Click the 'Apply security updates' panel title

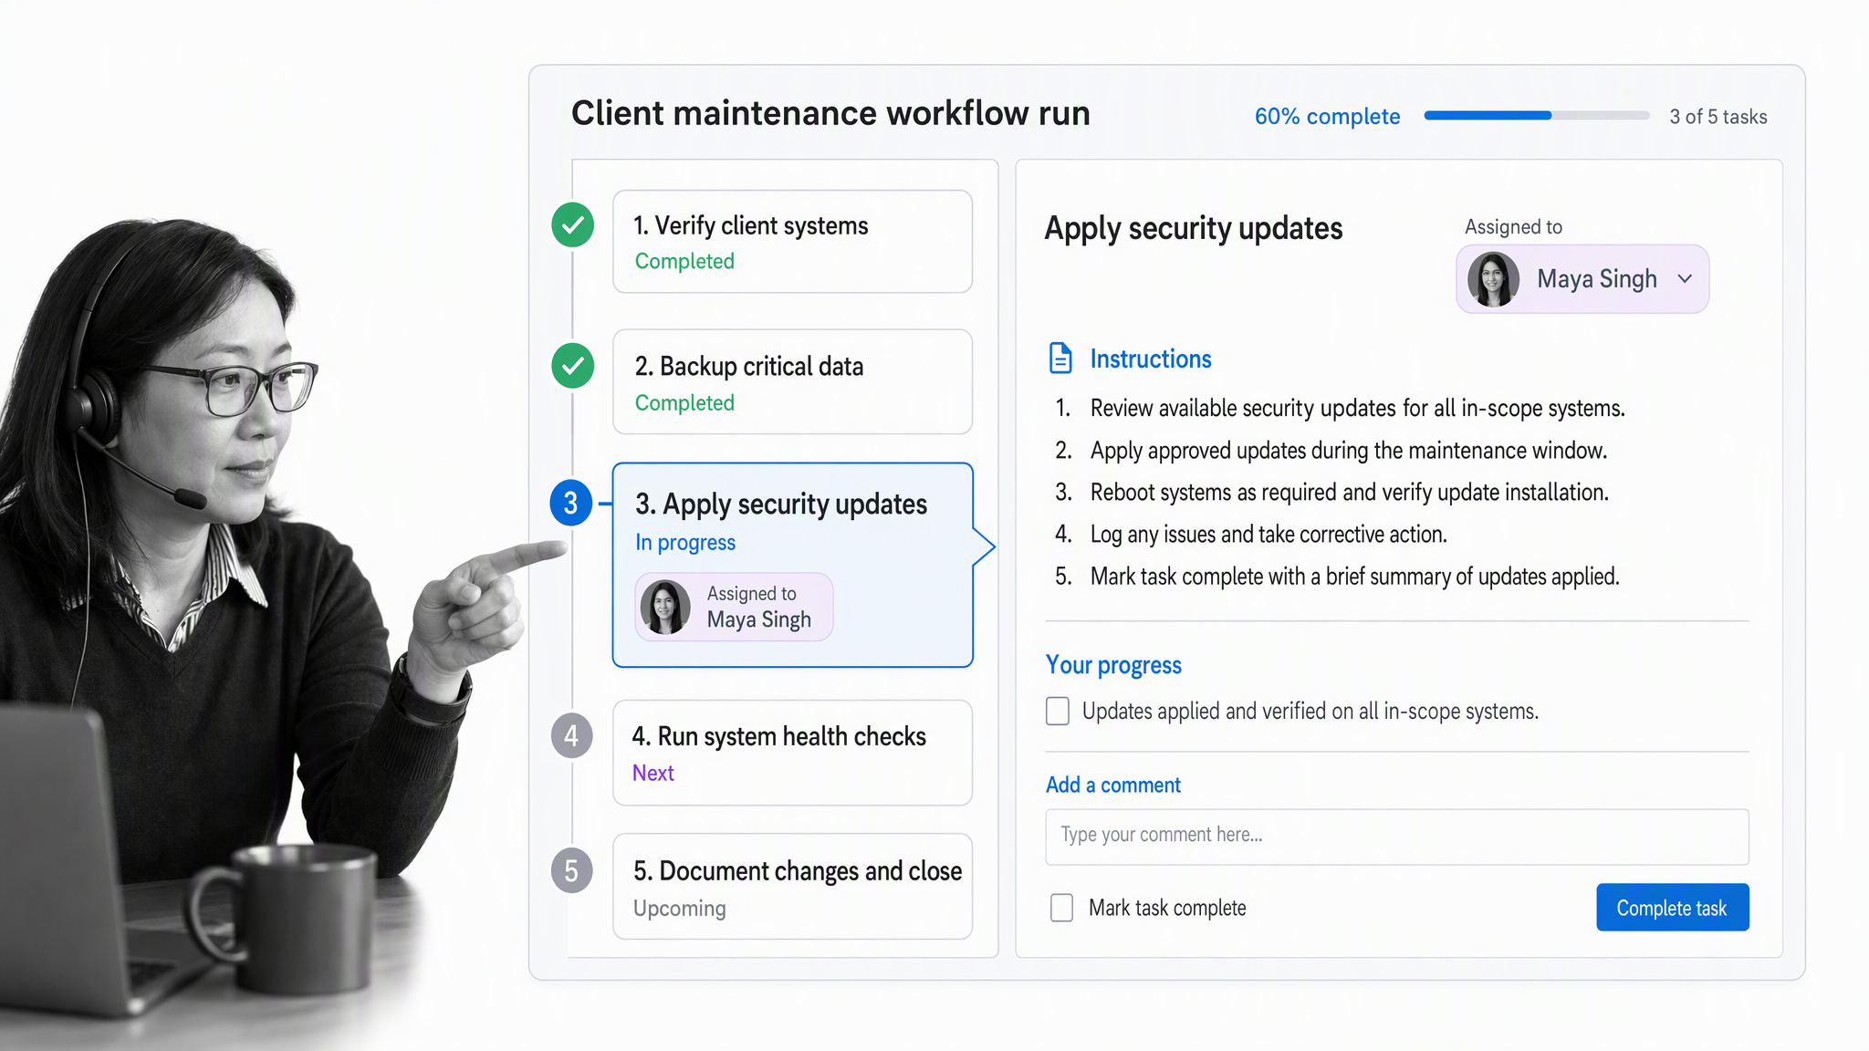click(1194, 228)
